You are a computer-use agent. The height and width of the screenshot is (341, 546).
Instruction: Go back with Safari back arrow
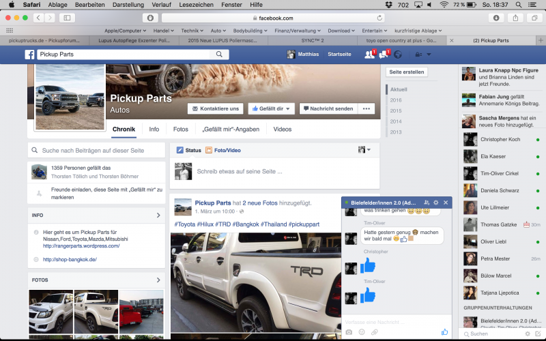[38, 18]
